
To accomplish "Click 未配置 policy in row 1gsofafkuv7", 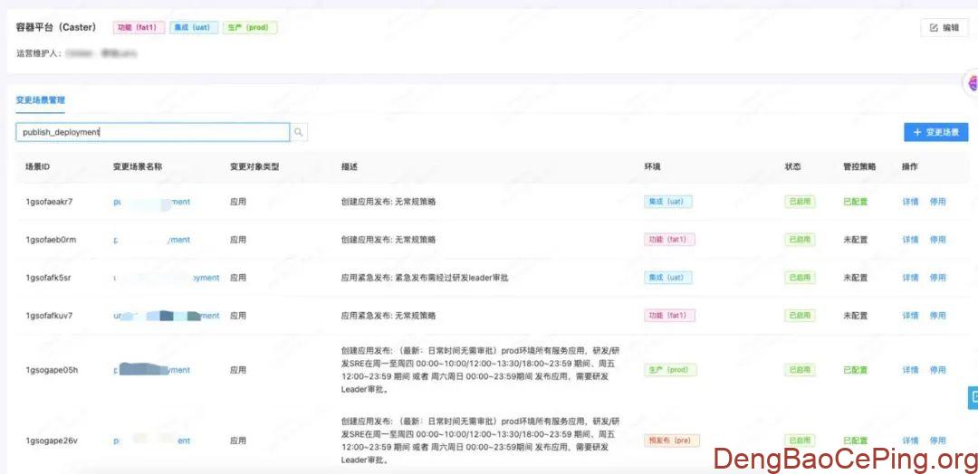I will (x=855, y=316).
